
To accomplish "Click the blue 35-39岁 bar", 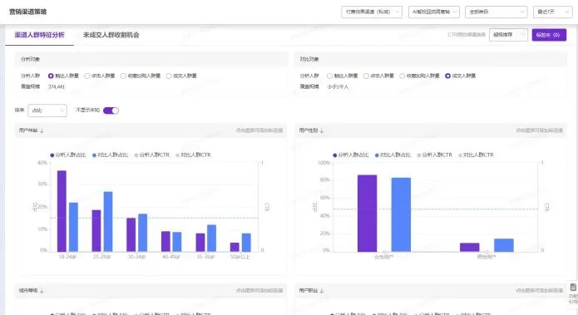I will click(x=211, y=239).
